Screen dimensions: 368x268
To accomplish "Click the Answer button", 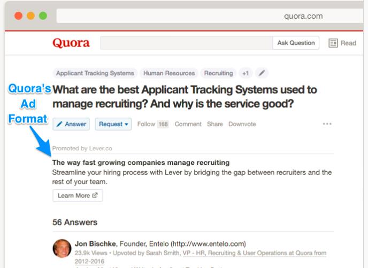I will point(71,124).
